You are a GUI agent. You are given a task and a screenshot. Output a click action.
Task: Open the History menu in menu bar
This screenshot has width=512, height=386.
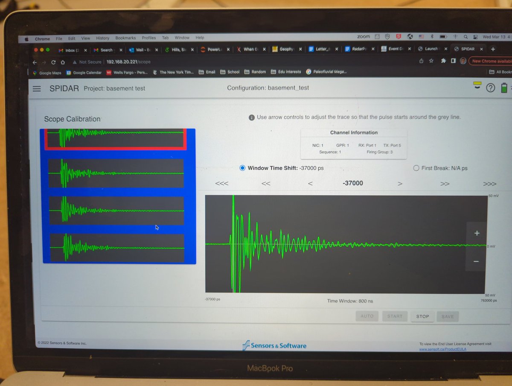coord(102,38)
